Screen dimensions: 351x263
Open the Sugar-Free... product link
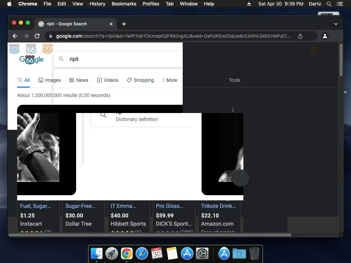[80, 206]
